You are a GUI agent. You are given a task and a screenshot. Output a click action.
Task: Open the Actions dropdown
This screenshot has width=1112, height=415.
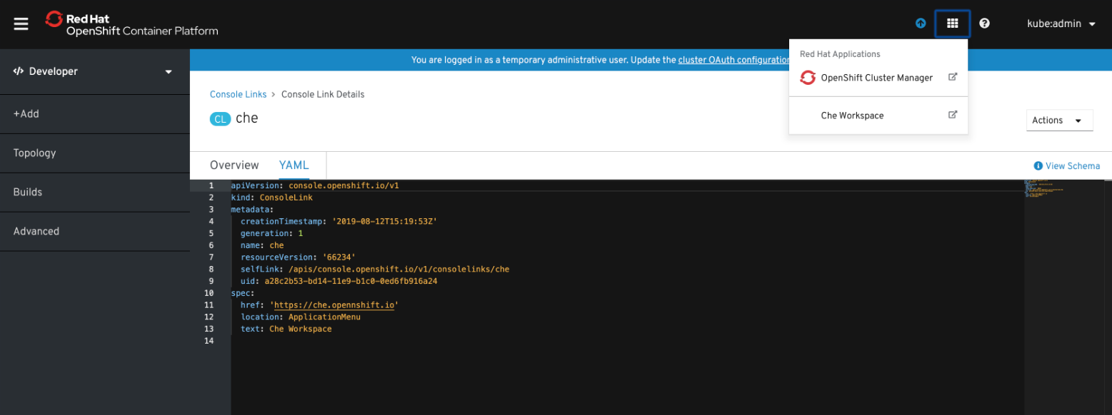1059,121
